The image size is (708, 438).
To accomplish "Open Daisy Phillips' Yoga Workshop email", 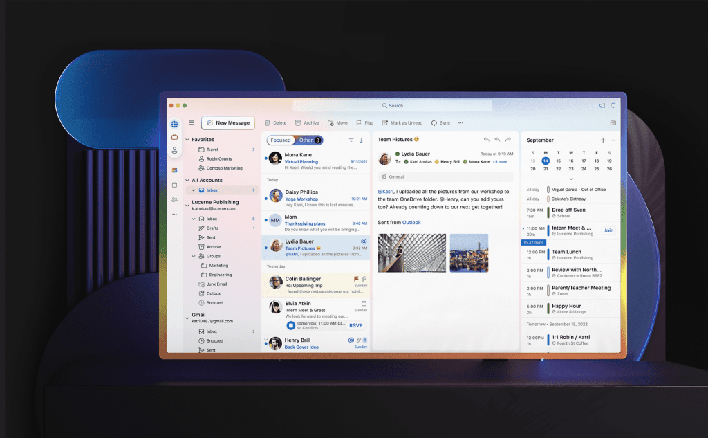I will click(x=315, y=199).
